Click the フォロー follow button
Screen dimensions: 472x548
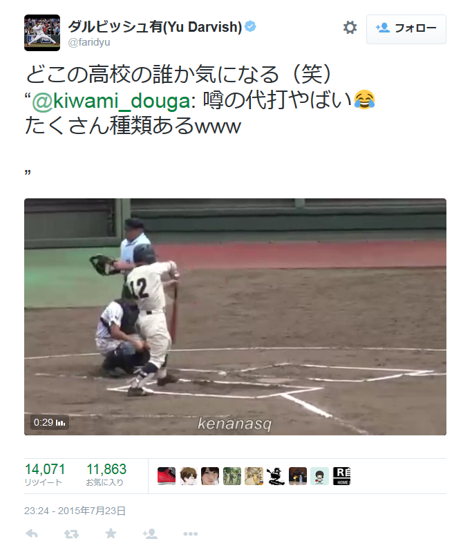point(406,29)
